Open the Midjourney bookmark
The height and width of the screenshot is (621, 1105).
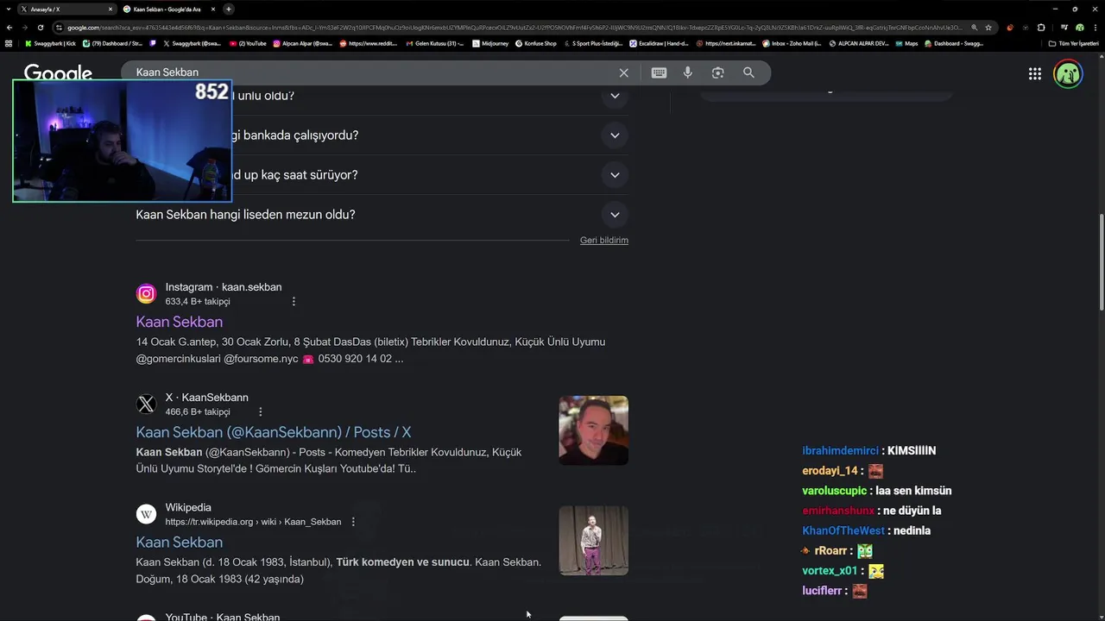click(x=490, y=43)
